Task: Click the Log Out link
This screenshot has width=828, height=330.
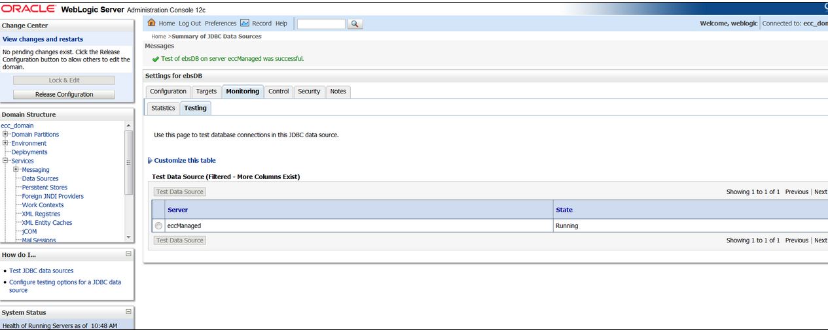Action: [190, 24]
